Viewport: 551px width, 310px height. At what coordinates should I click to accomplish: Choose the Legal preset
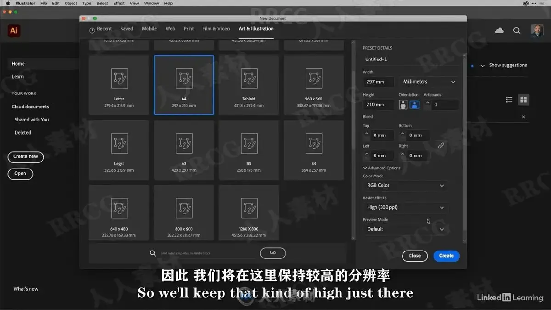pyautogui.click(x=119, y=150)
